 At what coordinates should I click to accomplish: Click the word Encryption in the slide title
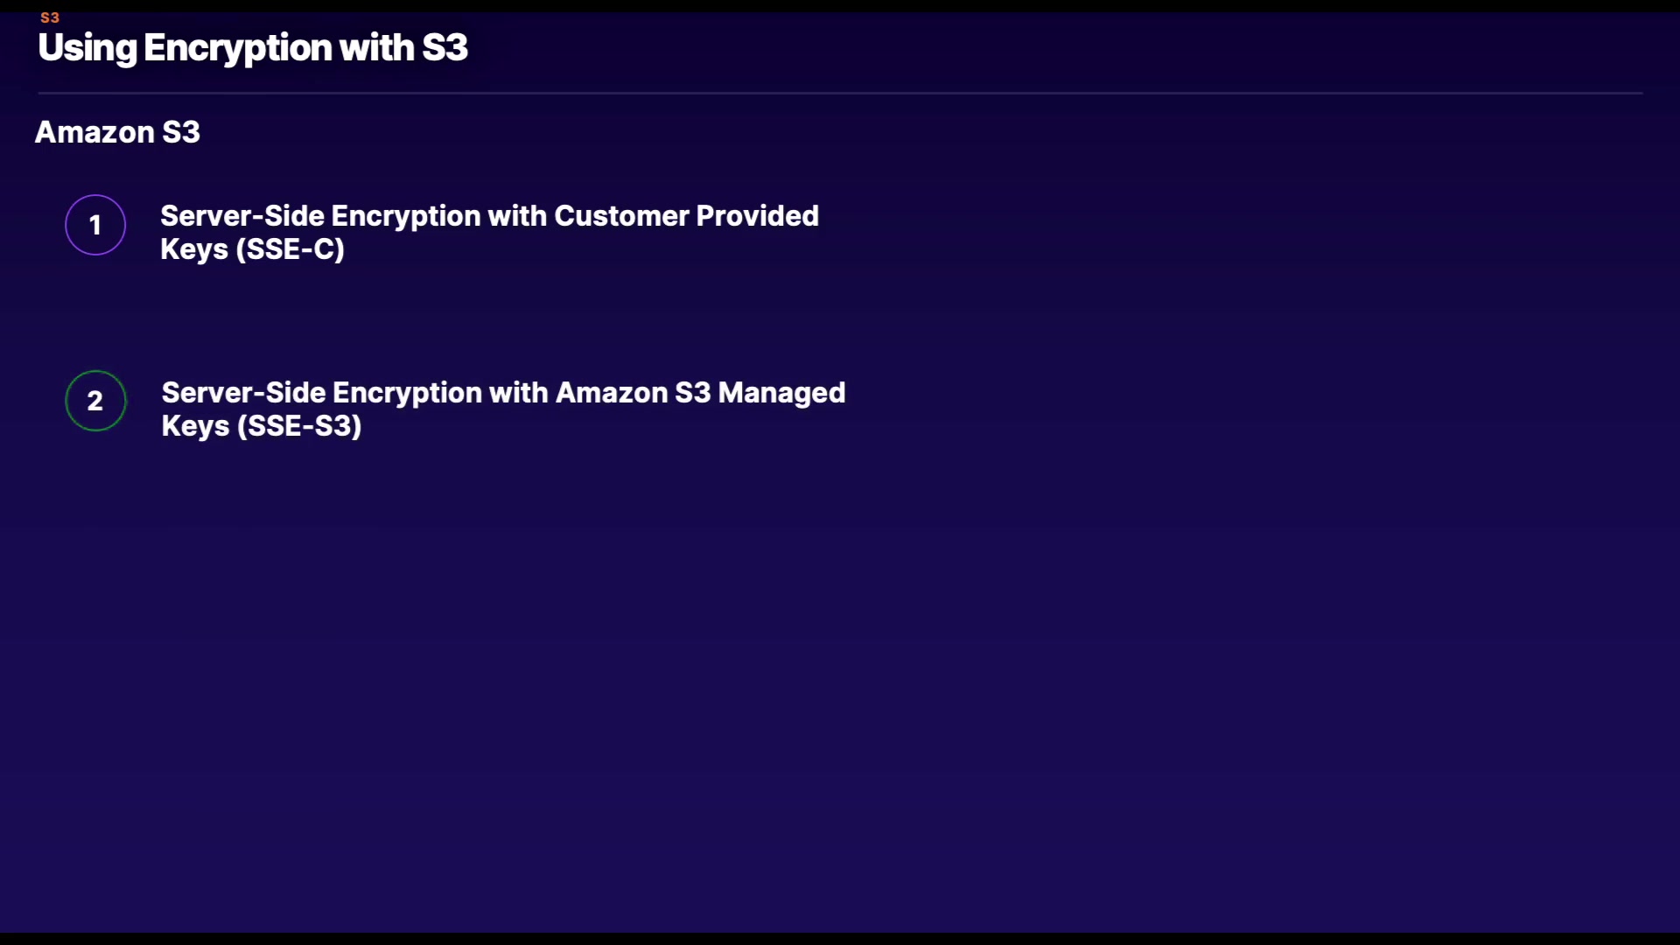tap(237, 48)
